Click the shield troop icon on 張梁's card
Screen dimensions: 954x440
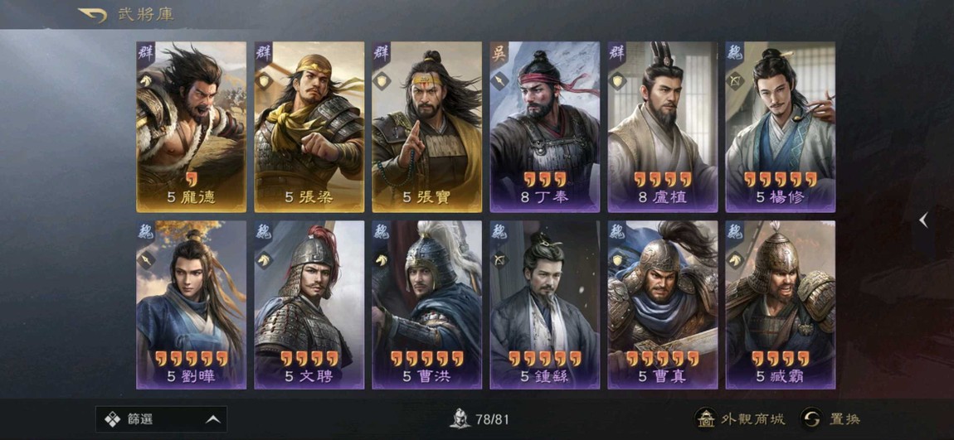[264, 80]
